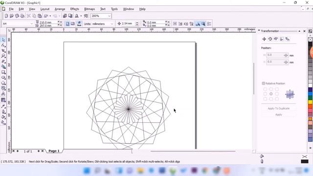Pick the yellow swatch in the color palette
Screen dimensions: 313x176
coord(310,102)
